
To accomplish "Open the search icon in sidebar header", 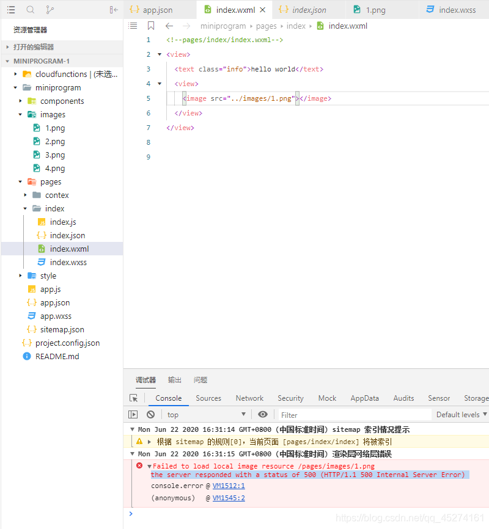I will (31, 10).
